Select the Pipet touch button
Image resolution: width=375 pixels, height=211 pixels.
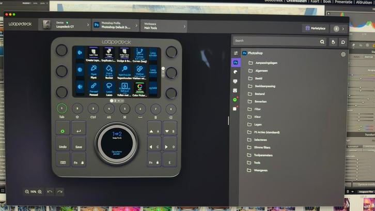click(93, 71)
